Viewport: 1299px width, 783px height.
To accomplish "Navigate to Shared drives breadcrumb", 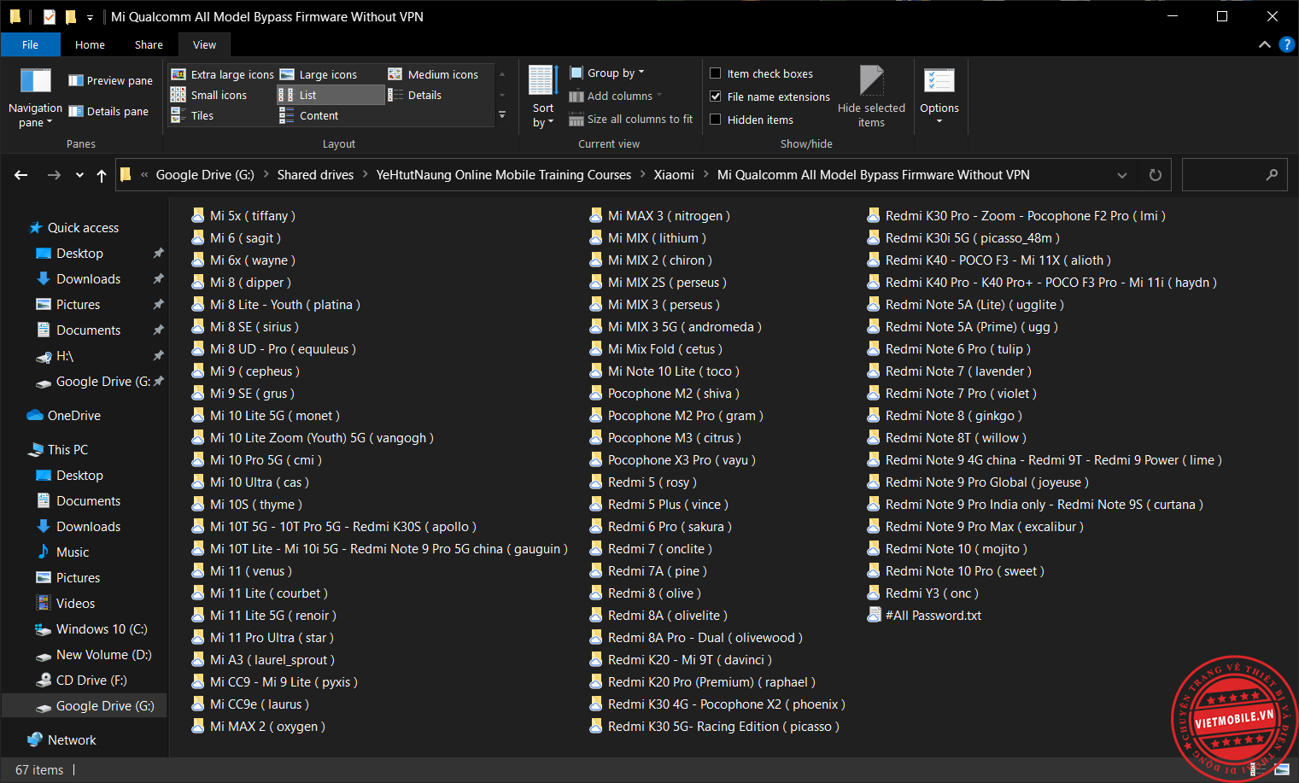I will [x=315, y=174].
